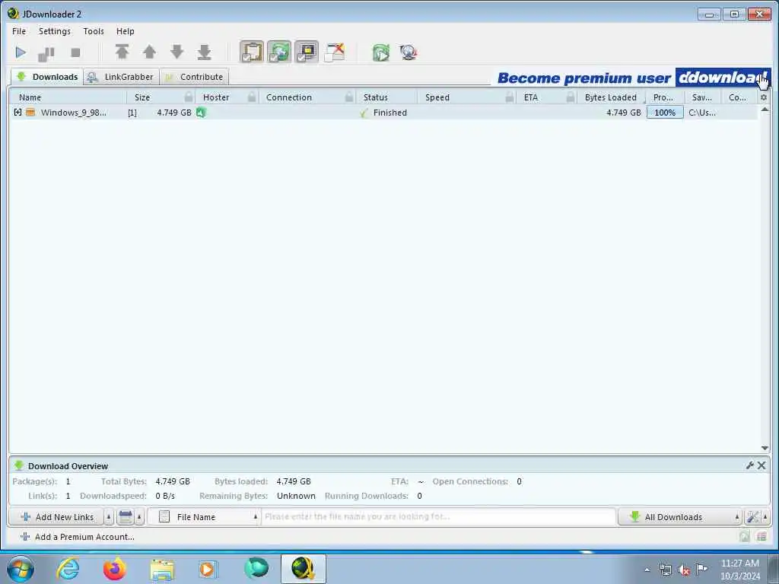Open Windows Media Player from taskbar
779x584 pixels.
click(x=208, y=569)
